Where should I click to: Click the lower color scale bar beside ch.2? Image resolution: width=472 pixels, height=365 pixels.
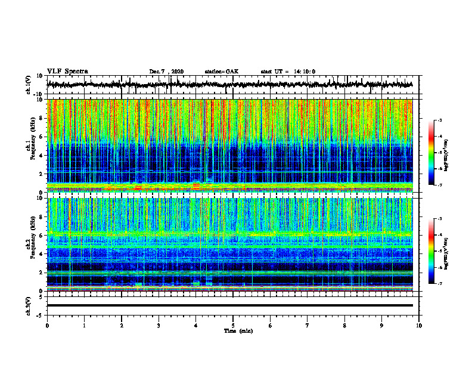click(431, 251)
